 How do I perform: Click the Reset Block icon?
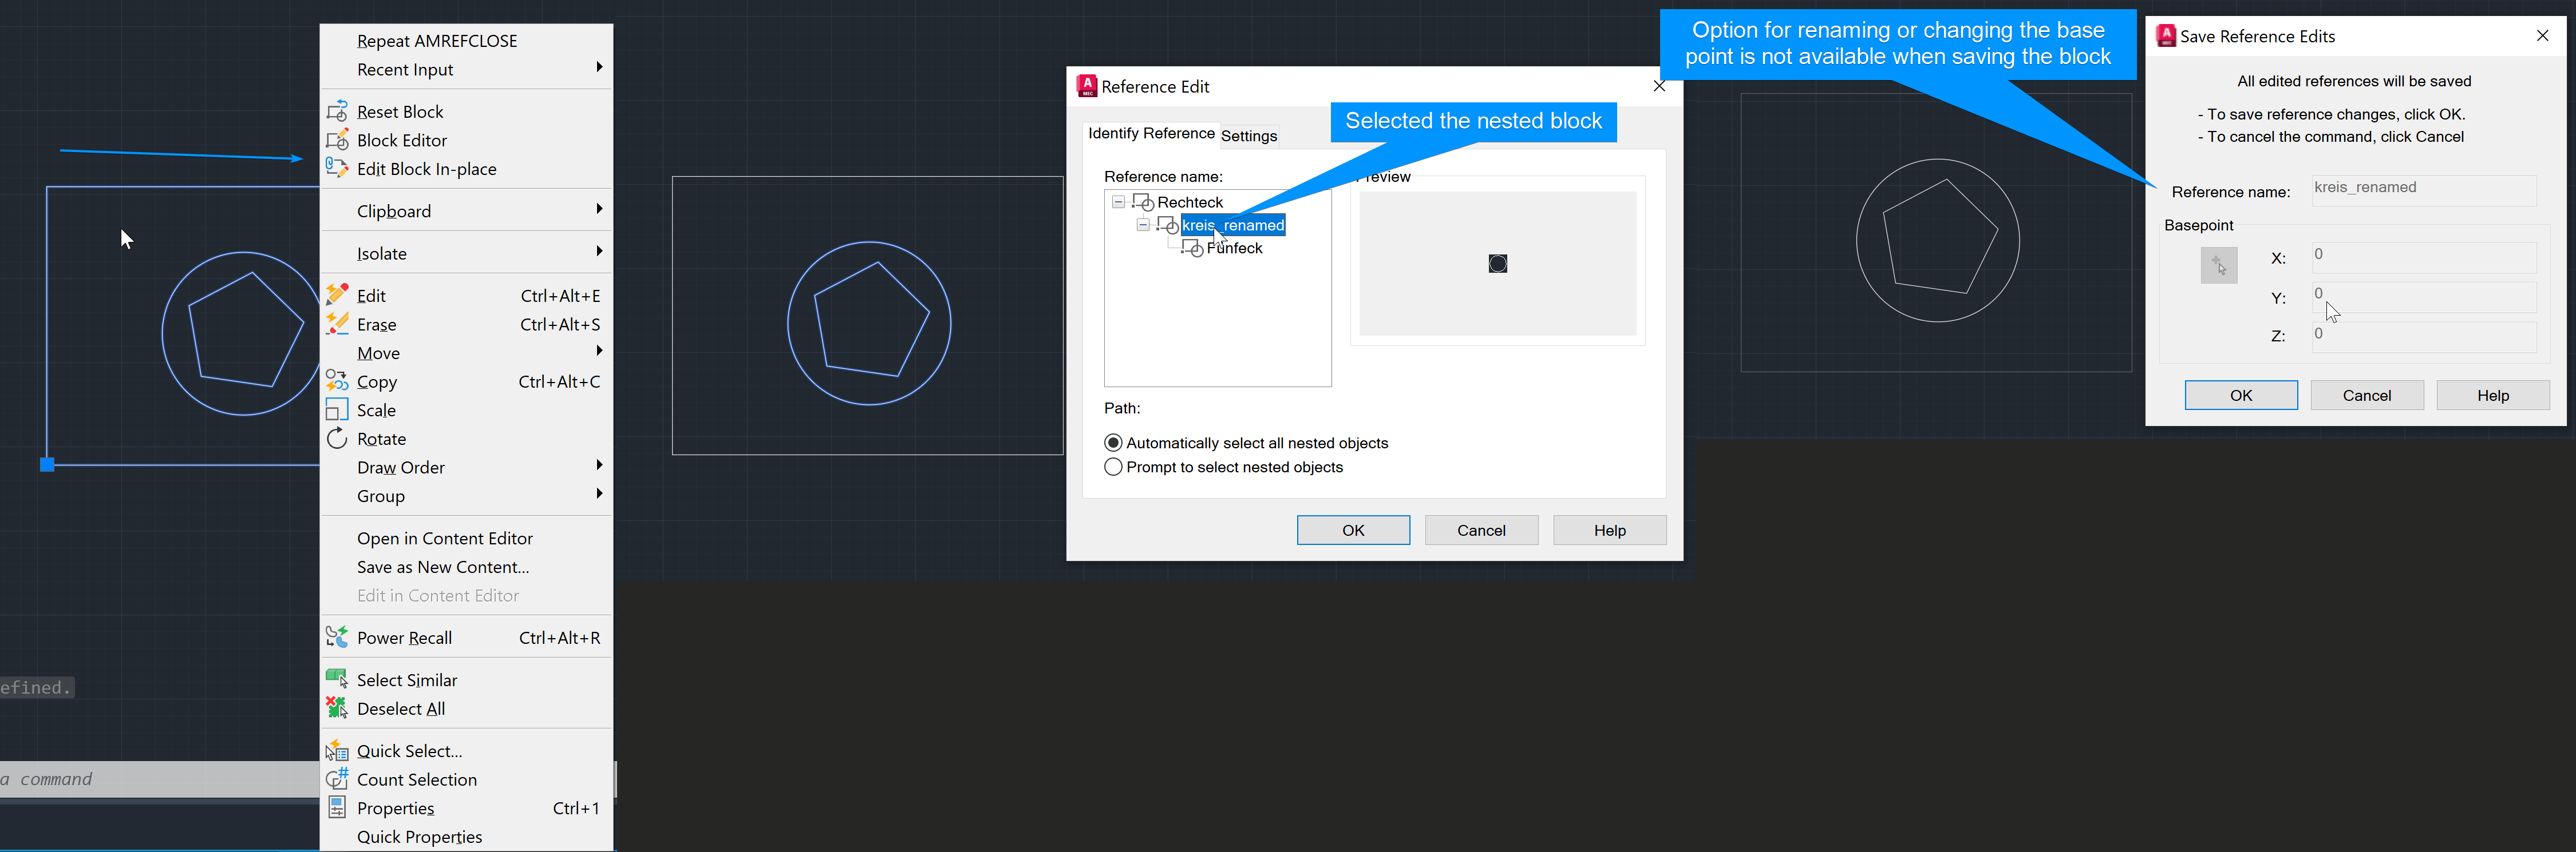point(337,111)
